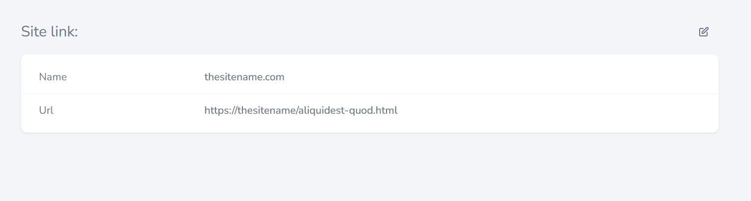Click the word "Site" in the heading
The height and width of the screenshot is (201, 751).
[33, 32]
